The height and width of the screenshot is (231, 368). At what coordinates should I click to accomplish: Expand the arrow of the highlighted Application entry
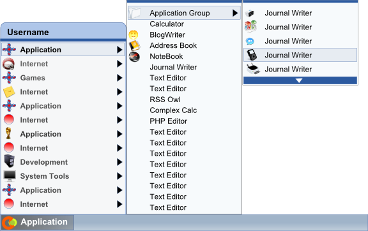pos(119,50)
